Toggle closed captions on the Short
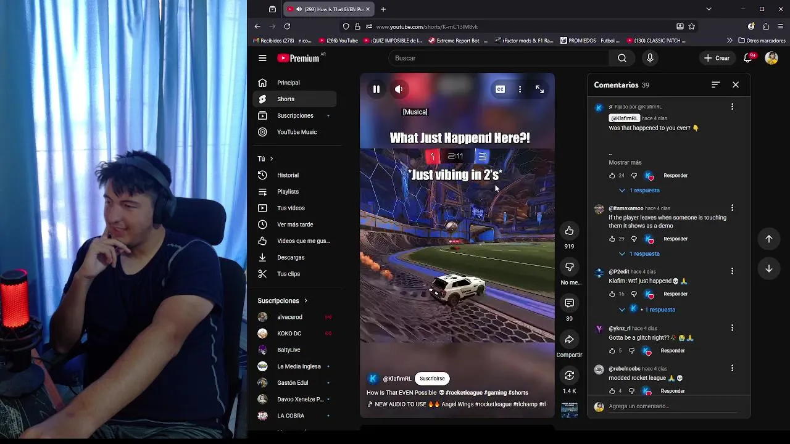The image size is (790, 444). (501, 89)
